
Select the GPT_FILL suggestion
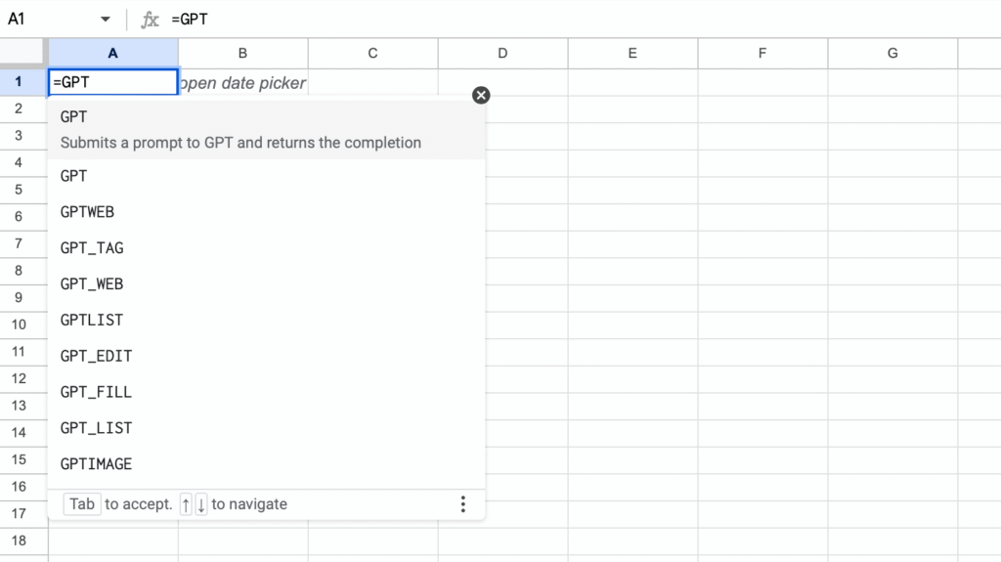266,392
